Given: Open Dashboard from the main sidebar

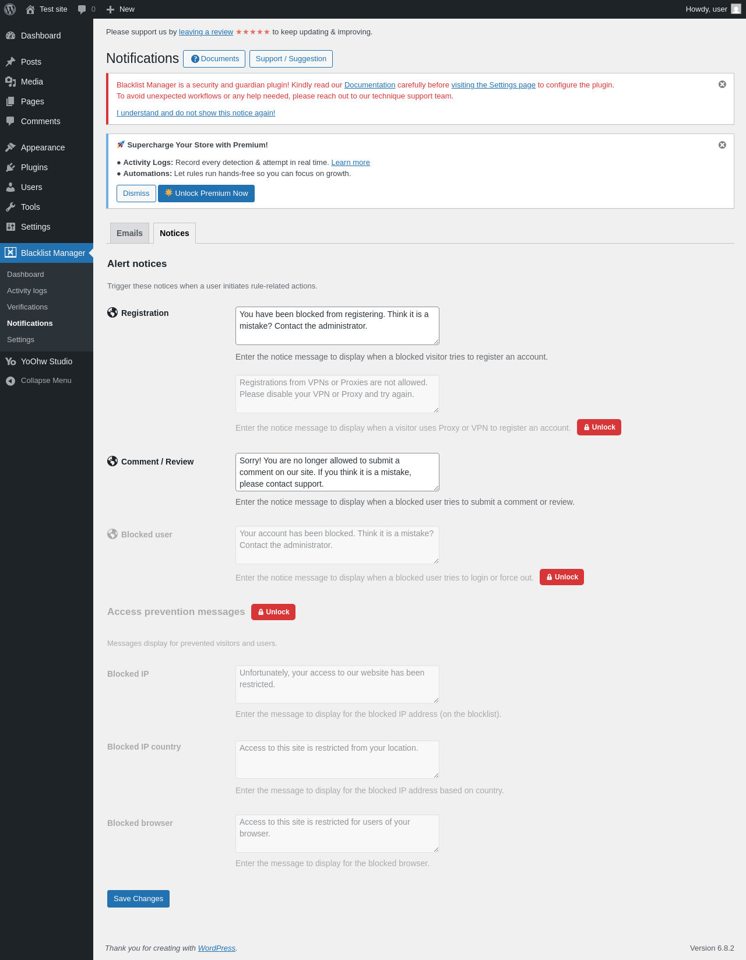Looking at the screenshot, I should pos(47,36).
